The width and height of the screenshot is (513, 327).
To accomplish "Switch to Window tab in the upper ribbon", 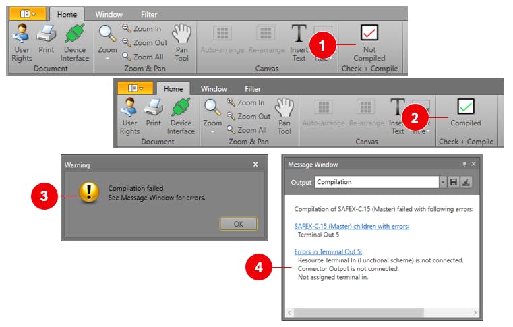I will (x=109, y=14).
